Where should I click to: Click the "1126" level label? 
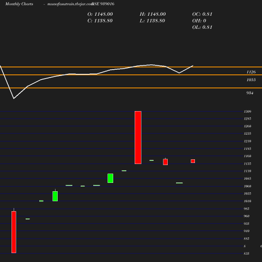click(251, 72)
